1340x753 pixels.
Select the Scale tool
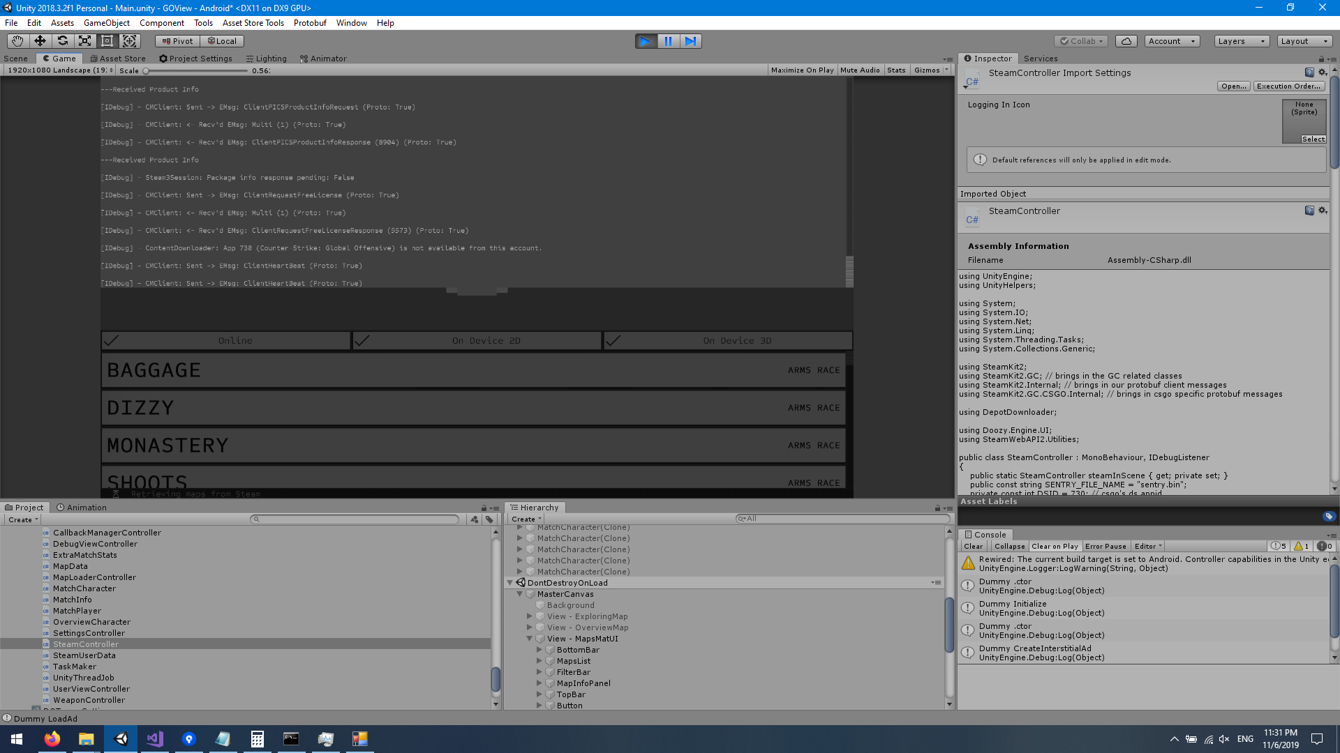pyautogui.click(x=85, y=40)
